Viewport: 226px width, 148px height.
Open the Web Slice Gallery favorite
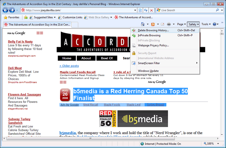98,17
